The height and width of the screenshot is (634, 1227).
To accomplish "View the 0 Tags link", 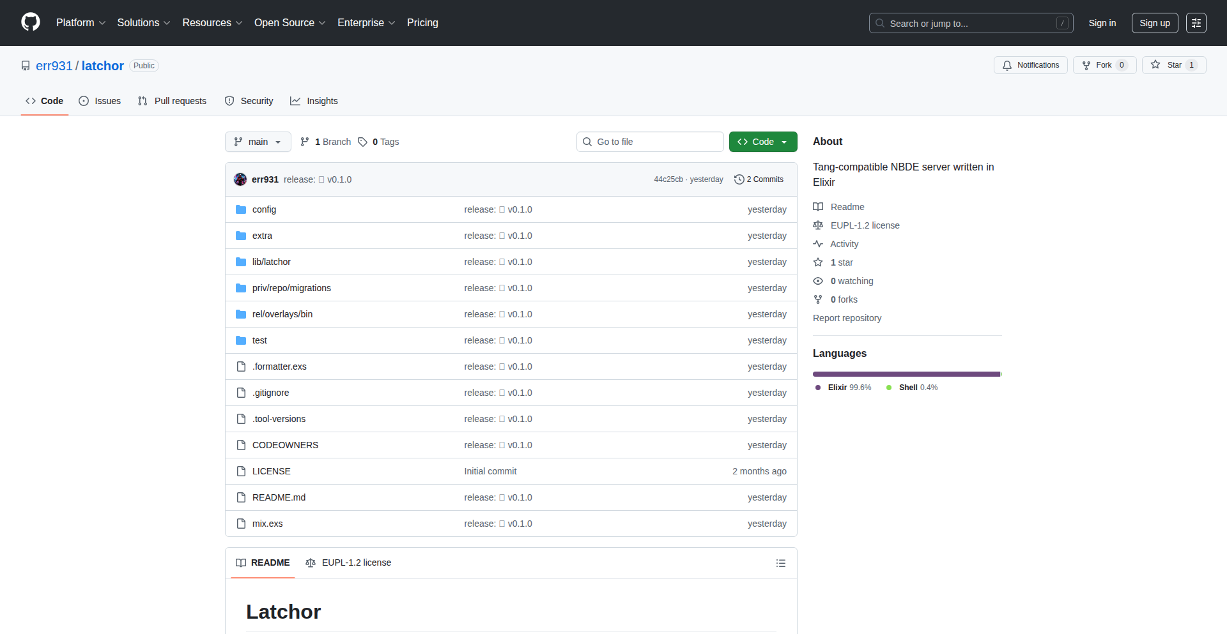I will (x=378, y=142).
